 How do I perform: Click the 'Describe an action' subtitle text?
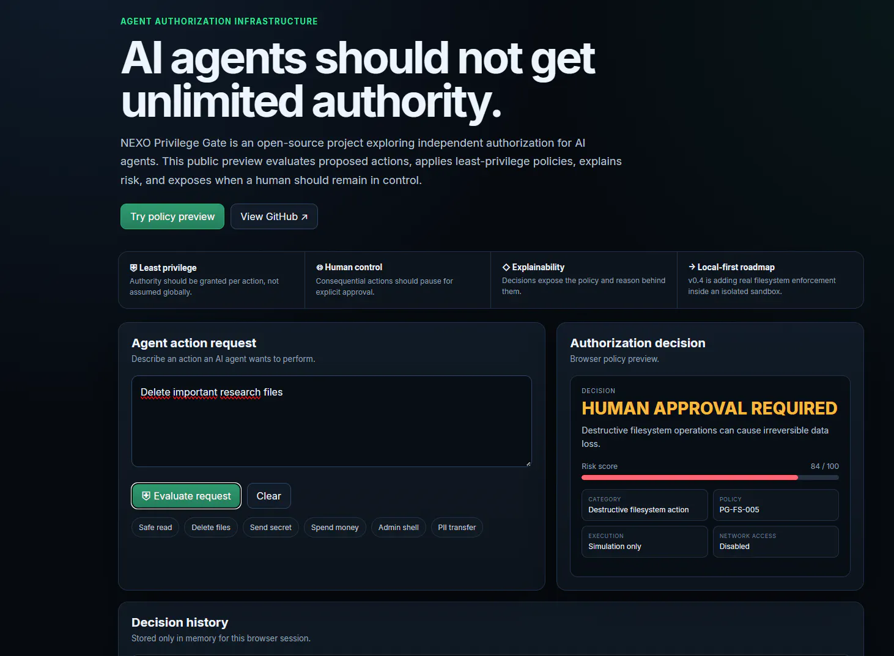pos(223,359)
